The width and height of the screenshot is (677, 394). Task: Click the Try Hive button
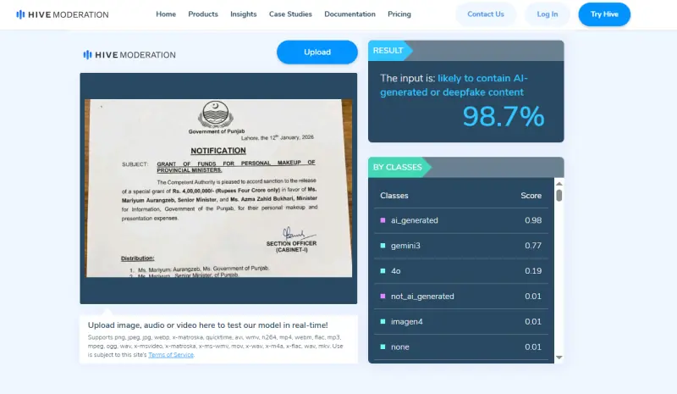pyautogui.click(x=604, y=14)
